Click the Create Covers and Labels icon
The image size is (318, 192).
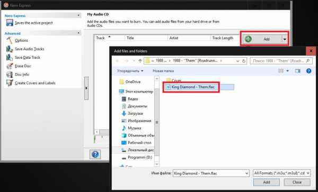click(x=10, y=83)
